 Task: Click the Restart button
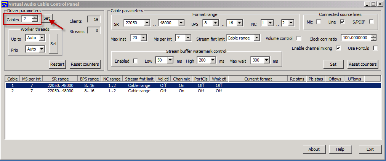coord(58,64)
